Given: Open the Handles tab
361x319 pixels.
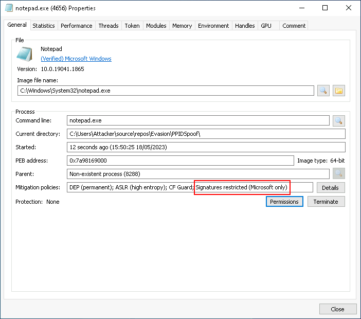Looking at the screenshot, I should [245, 26].
